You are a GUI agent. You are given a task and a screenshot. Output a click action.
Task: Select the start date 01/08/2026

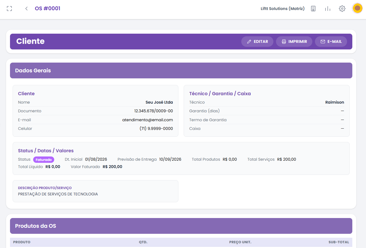[96, 159]
